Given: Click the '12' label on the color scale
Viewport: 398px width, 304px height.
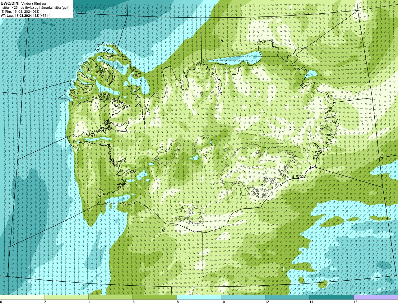Looking at the screenshot, I should [x=267, y=302].
